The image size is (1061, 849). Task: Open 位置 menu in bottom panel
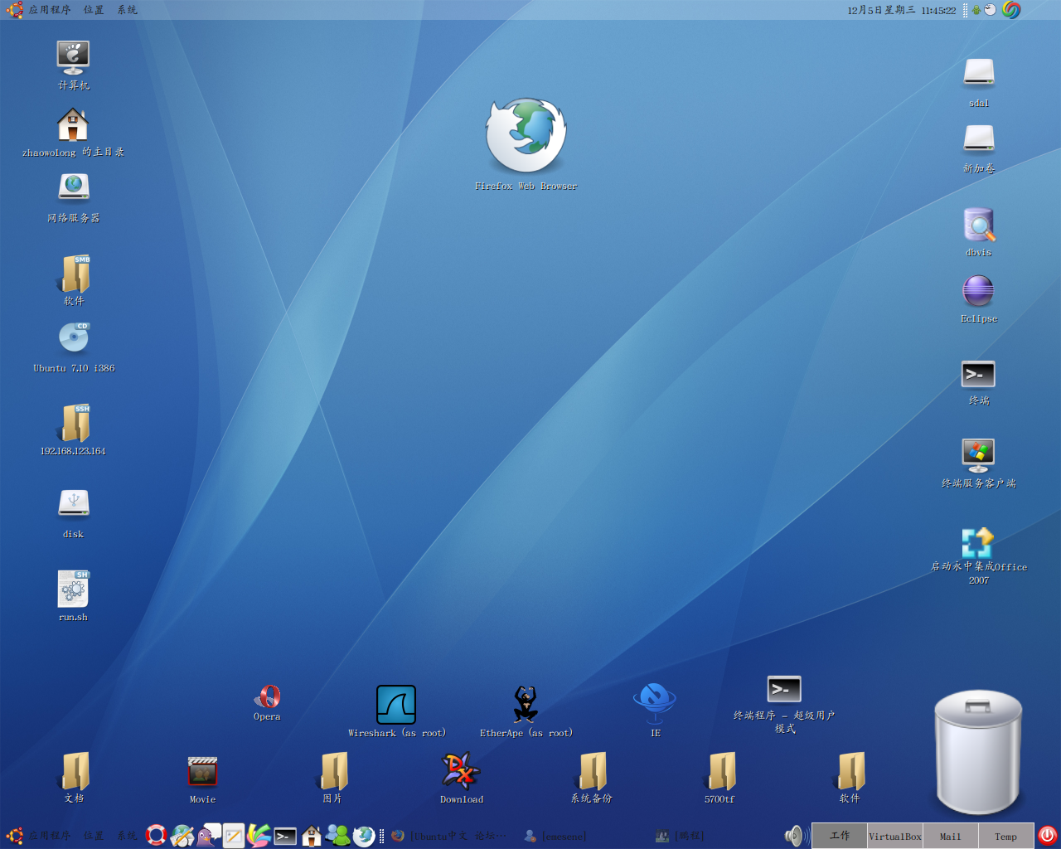(x=94, y=836)
